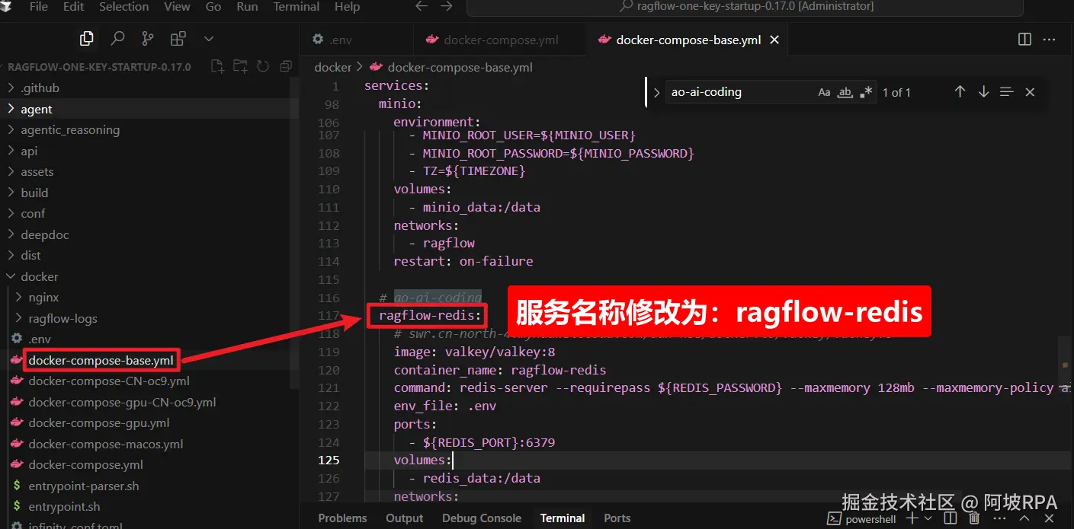Close the docker-compose-base.yml tab
Screen dimensions: 1074x529
(x=774, y=40)
